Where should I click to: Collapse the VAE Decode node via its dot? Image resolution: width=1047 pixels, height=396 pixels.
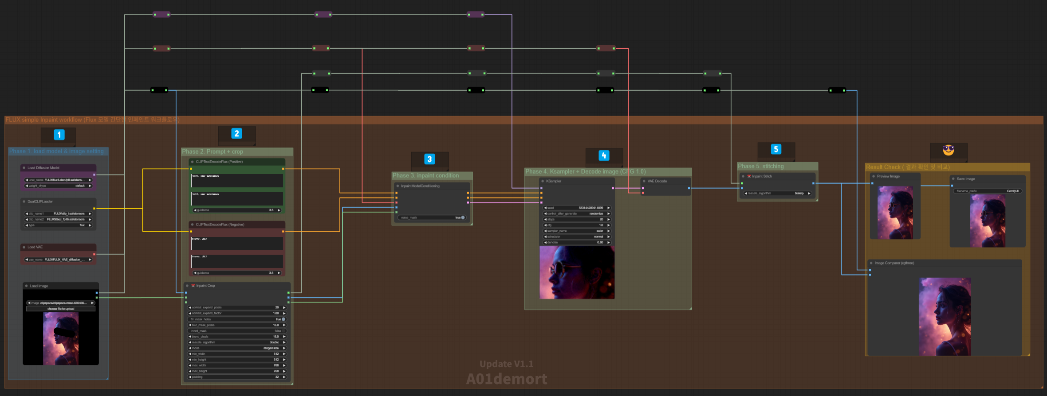[x=644, y=181]
